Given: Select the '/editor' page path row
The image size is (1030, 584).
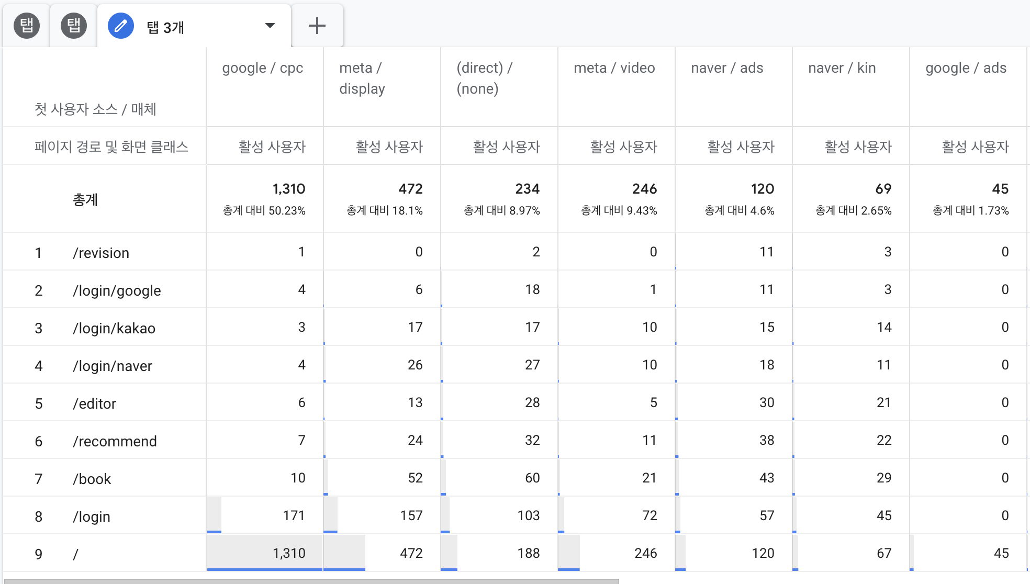Looking at the screenshot, I should click(94, 403).
